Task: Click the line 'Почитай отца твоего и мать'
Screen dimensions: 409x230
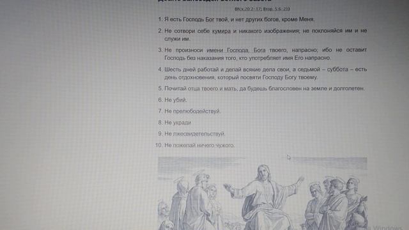Action: pos(201,89)
